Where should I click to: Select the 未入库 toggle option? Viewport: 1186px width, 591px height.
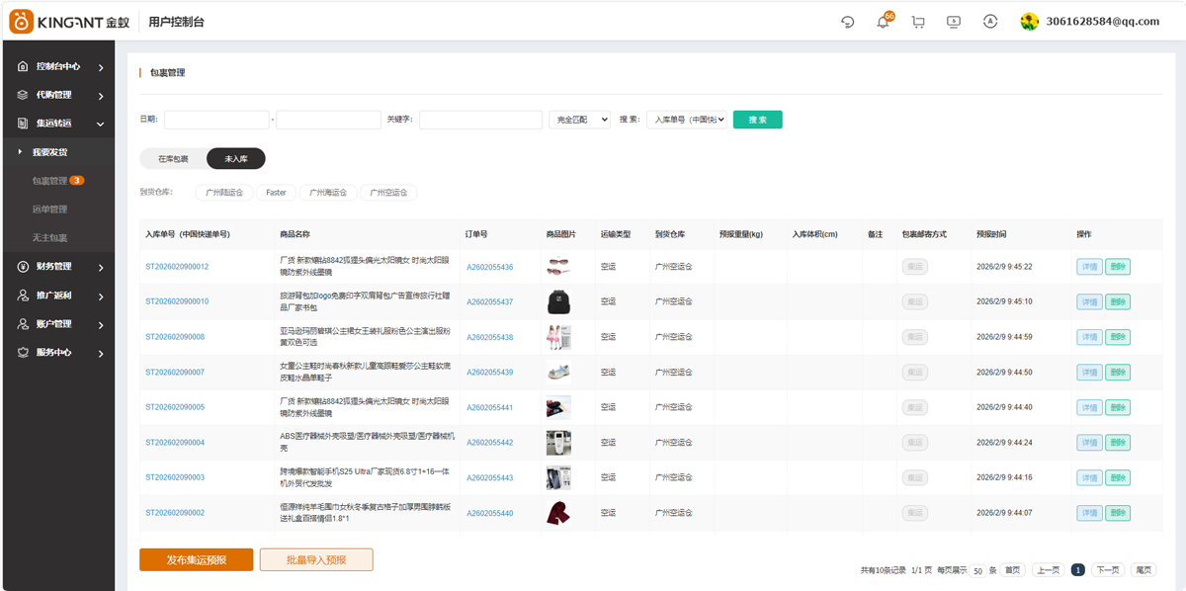pos(236,158)
